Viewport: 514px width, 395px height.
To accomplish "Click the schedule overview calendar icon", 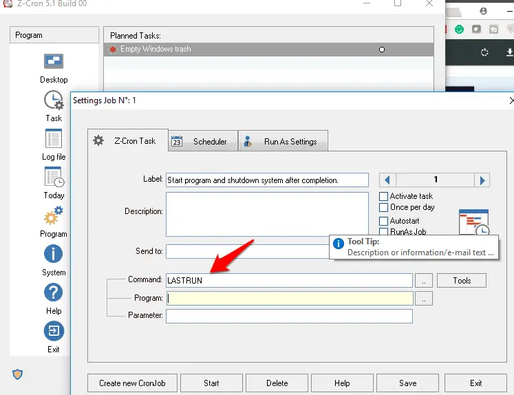I will (474, 222).
